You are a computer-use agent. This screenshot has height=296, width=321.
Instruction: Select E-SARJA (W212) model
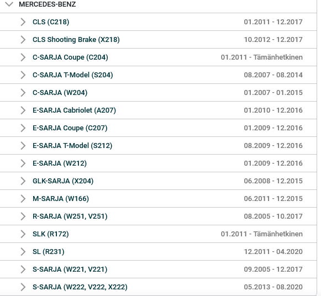click(60, 163)
